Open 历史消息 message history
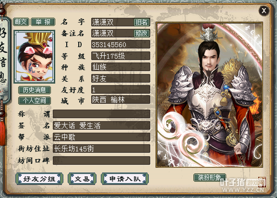Viewport: 277px width, 198px height. (35, 90)
